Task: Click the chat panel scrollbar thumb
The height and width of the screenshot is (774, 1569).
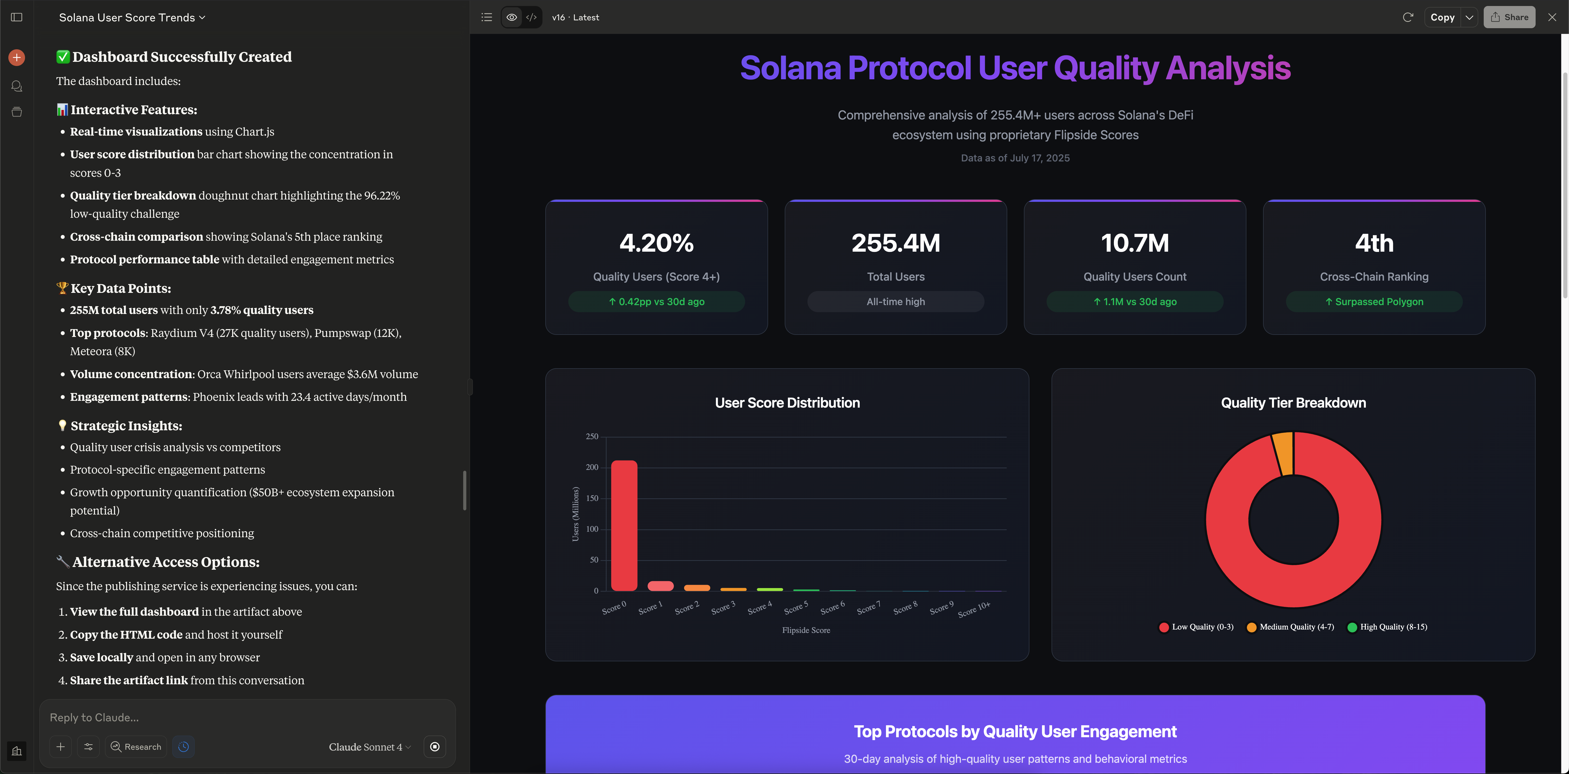Action: [x=465, y=490]
